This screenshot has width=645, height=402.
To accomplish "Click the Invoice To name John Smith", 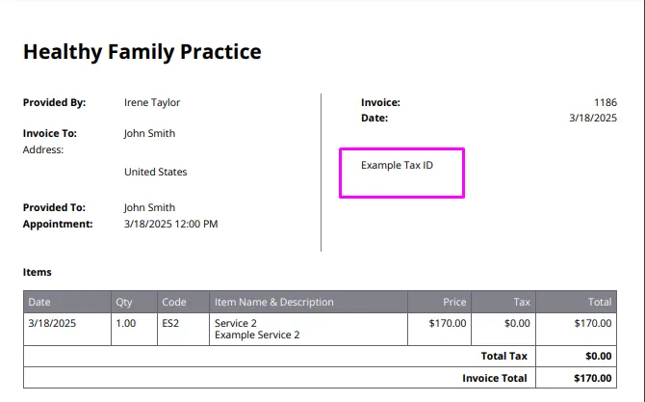I will tap(150, 133).
